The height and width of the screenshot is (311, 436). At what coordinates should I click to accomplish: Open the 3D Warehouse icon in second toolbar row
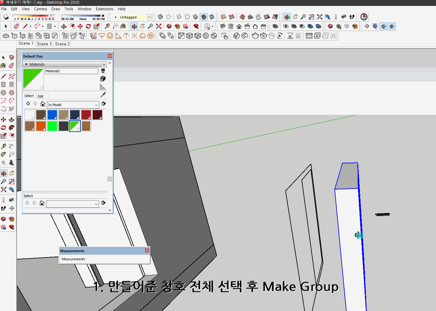(169, 26)
